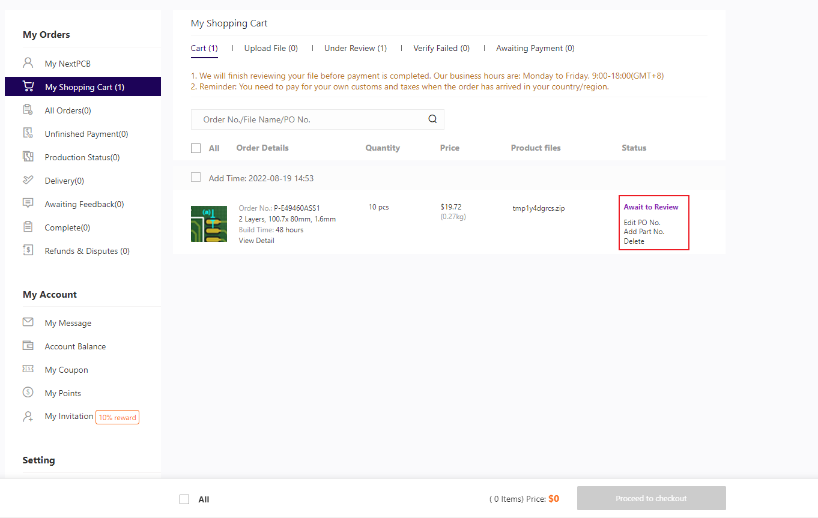The image size is (818, 518).
Task: Click the Delete link for the order
Action: click(x=634, y=241)
